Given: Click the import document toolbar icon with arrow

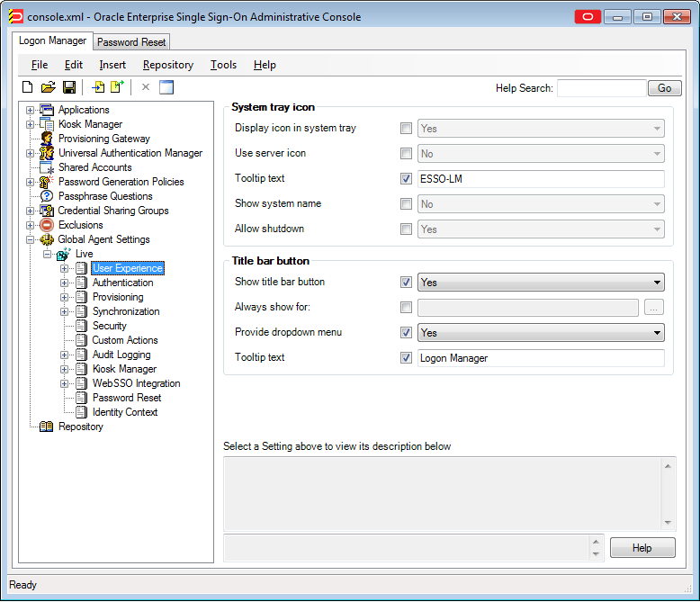Looking at the screenshot, I should coord(98,87).
